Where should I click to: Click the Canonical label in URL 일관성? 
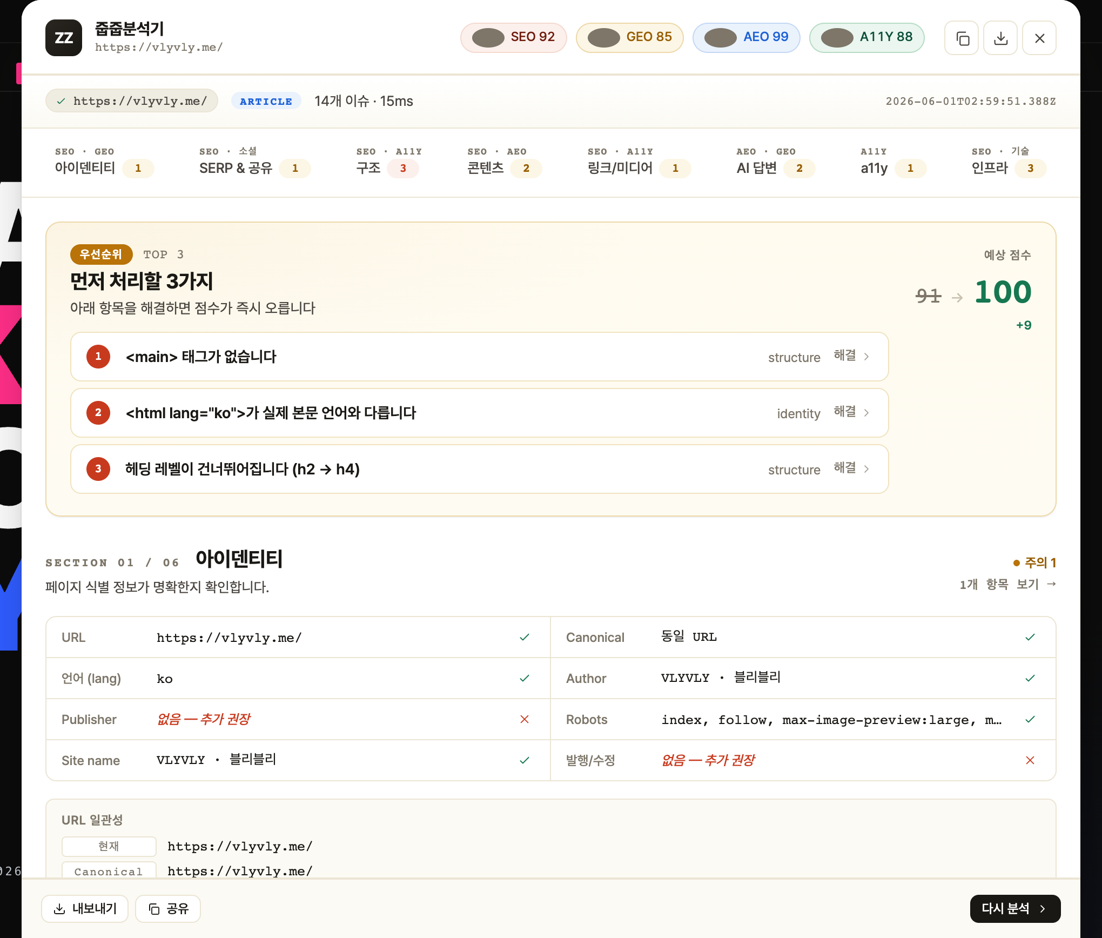(x=109, y=870)
